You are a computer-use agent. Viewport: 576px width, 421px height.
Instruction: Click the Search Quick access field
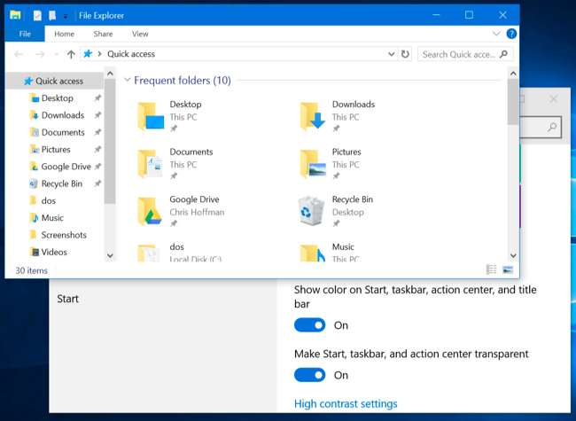[x=461, y=54]
